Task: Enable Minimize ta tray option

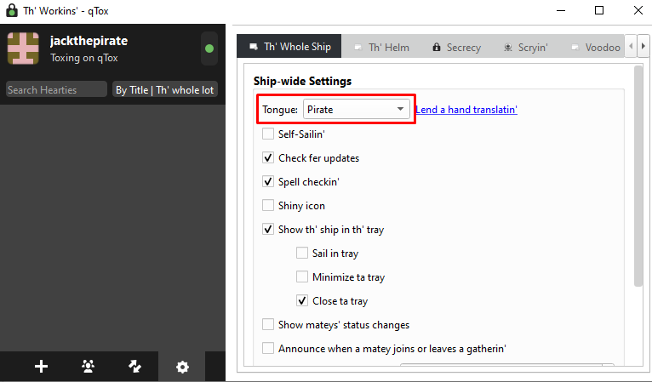Action: click(x=302, y=277)
